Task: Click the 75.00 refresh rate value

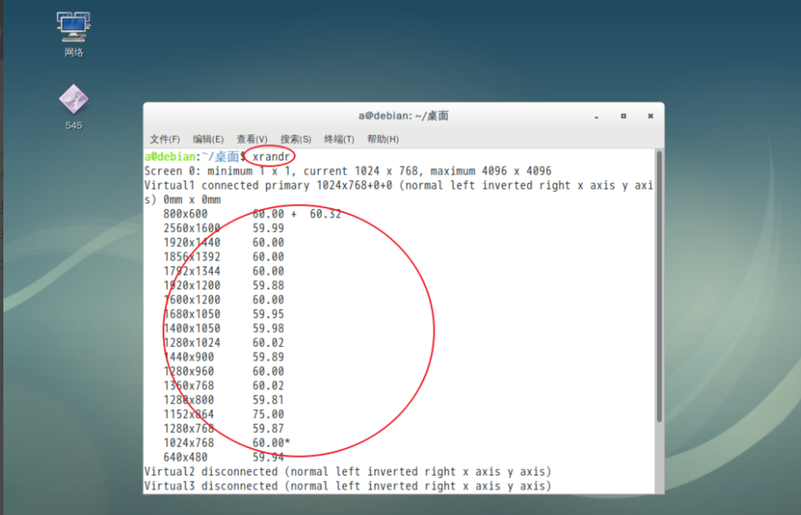Action: (268, 413)
